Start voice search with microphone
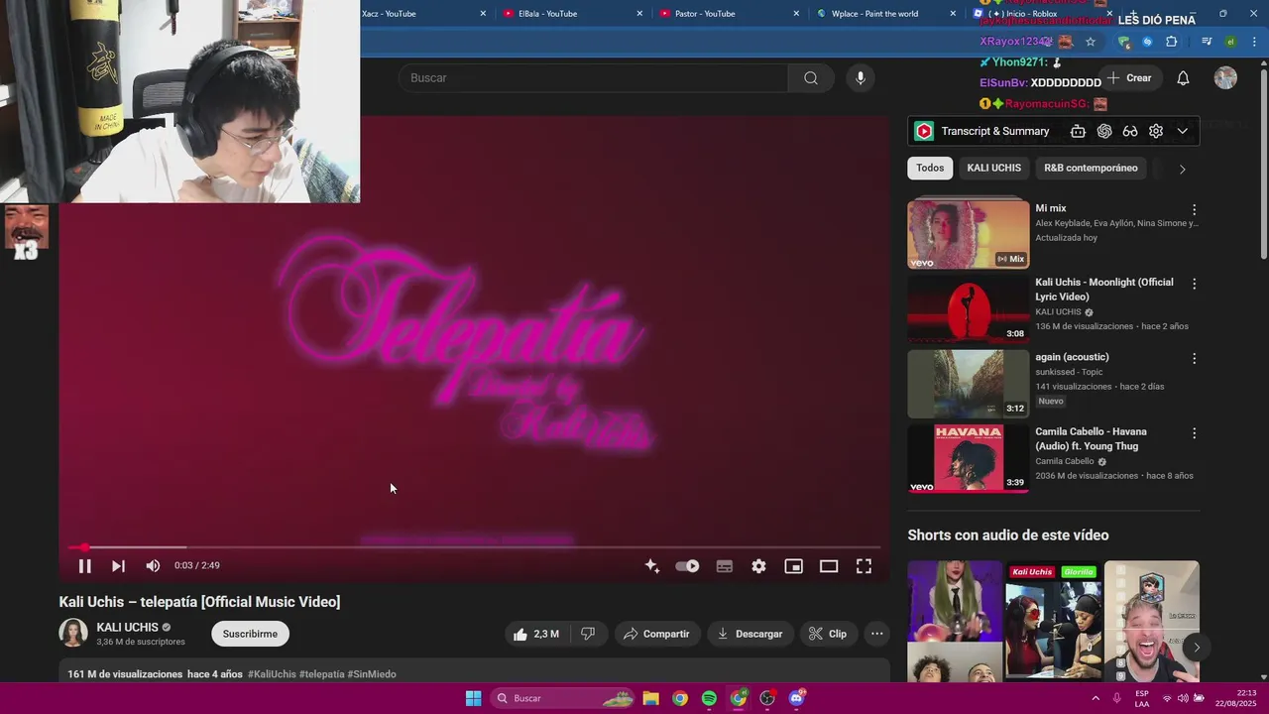 coord(861,77)
